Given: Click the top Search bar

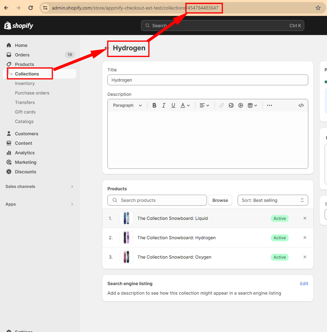Looking at the screenshot, I should pos(222,25).
